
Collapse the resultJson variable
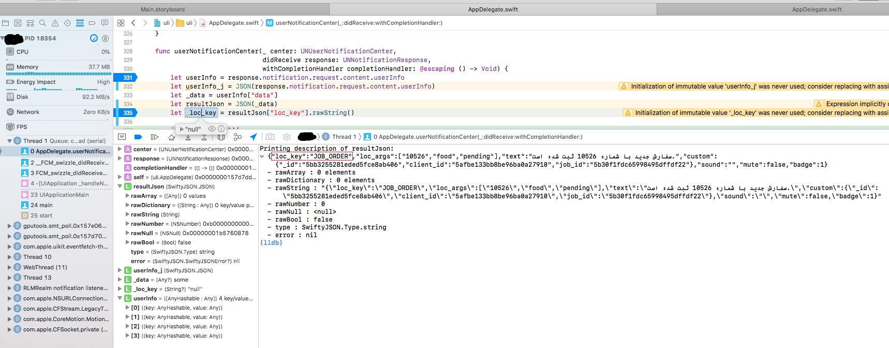click(120, 186)
